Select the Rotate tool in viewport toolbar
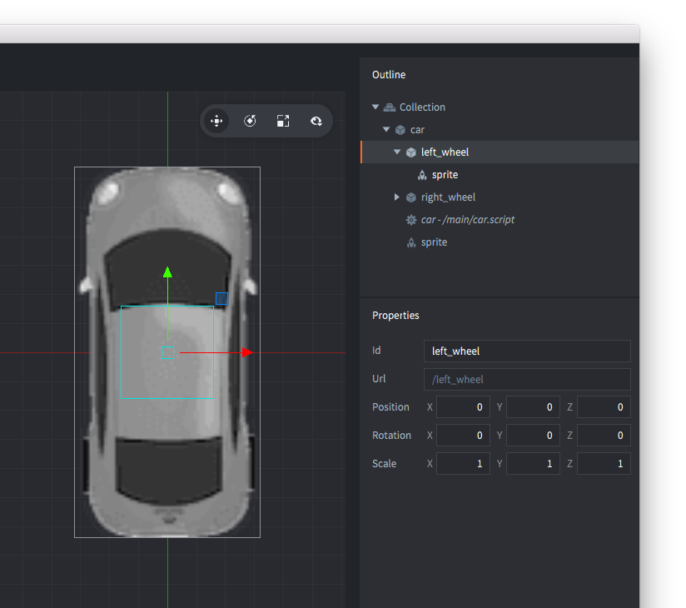 click(x=250, y=121)
